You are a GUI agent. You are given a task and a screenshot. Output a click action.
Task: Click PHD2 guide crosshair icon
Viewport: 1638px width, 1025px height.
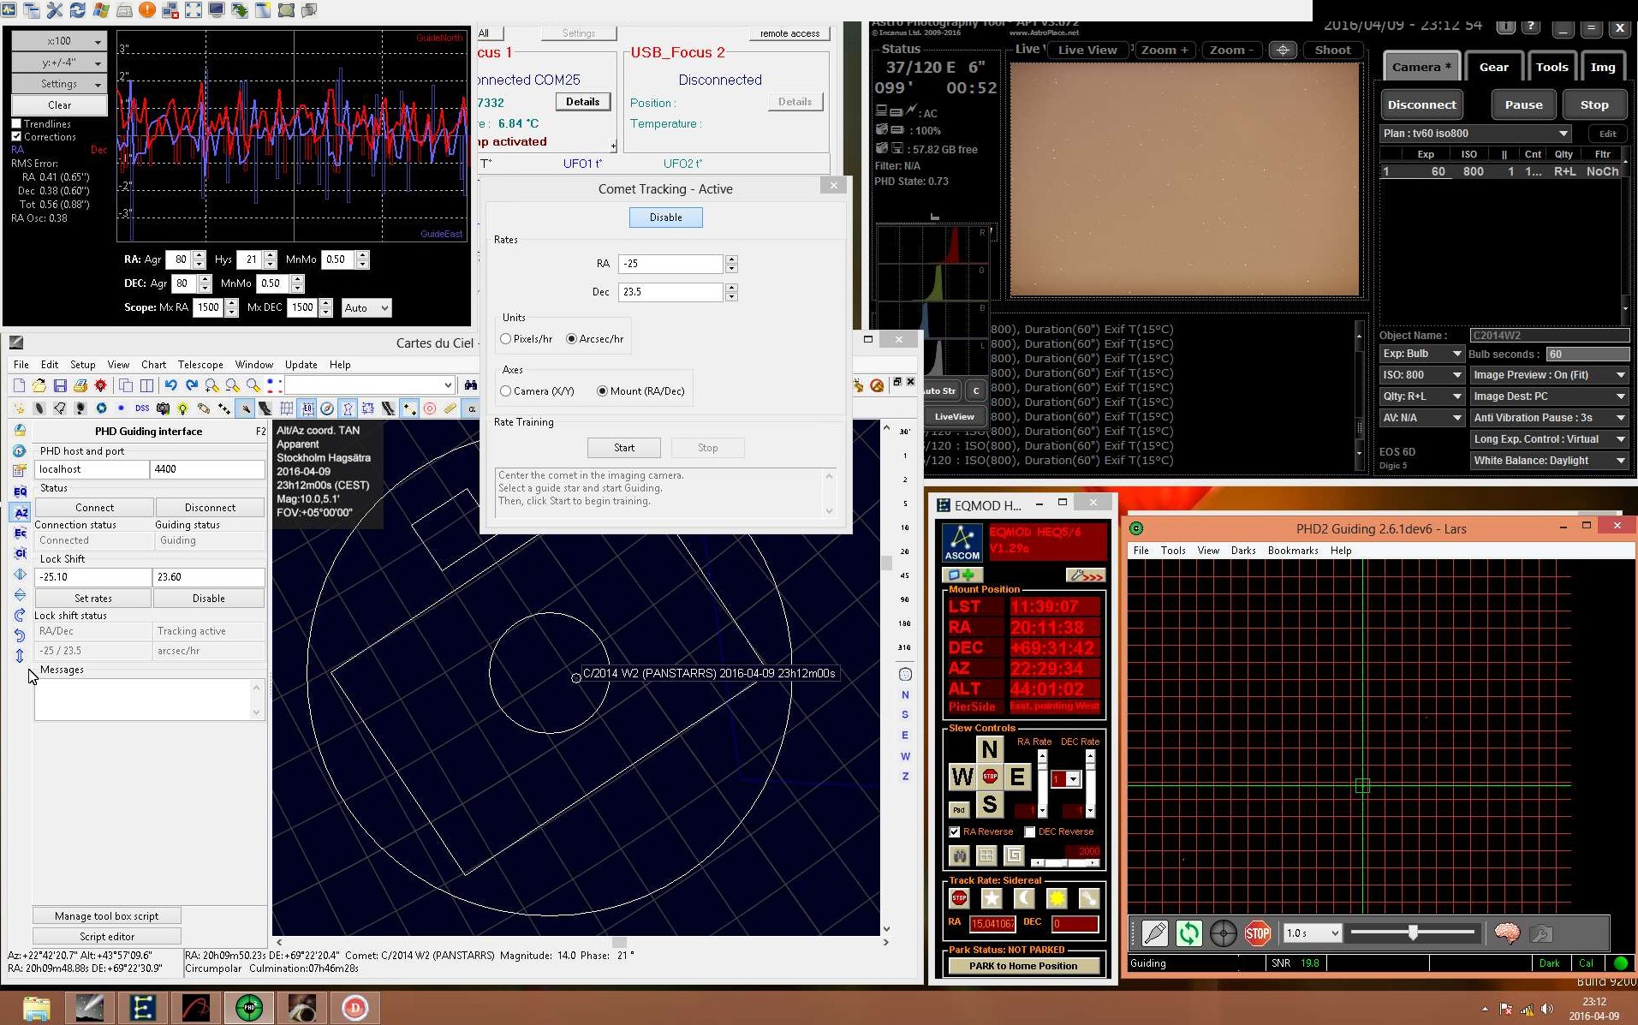pyautogui.click(x=1223, y=933)
